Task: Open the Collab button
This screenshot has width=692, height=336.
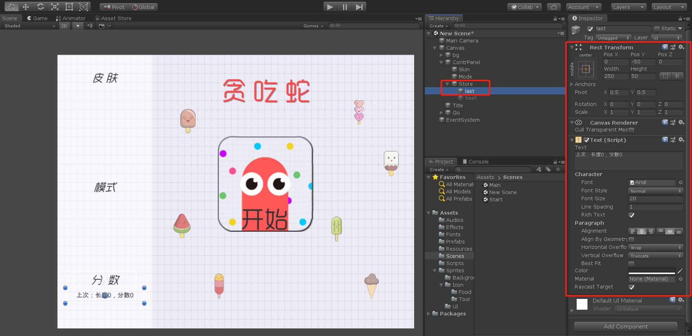Action: click(x=525, y=7)
